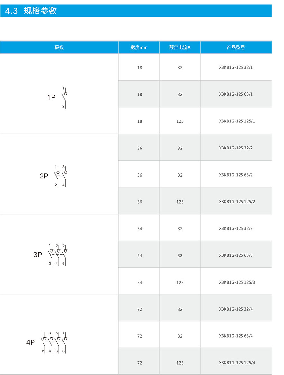Select product model XBKB1G-125 125/2
Image resolution: width=284 pixels, height=375 pixels.
tap(237, 202)
